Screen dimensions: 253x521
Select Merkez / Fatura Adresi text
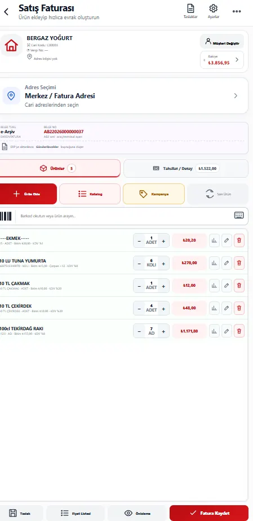(x=60, y=96)
